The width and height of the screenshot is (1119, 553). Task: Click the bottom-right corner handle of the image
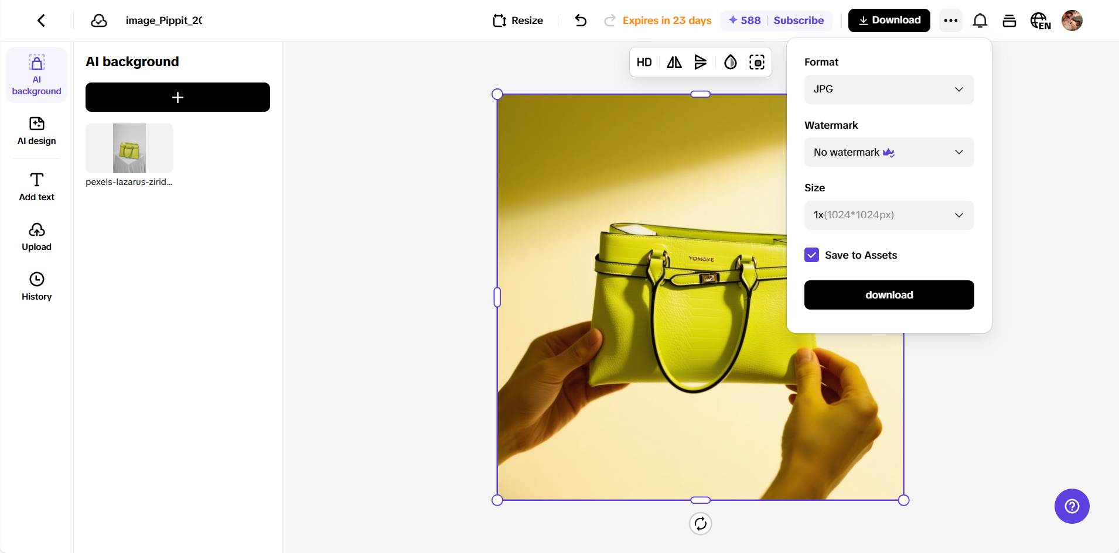tap(904, 500)
